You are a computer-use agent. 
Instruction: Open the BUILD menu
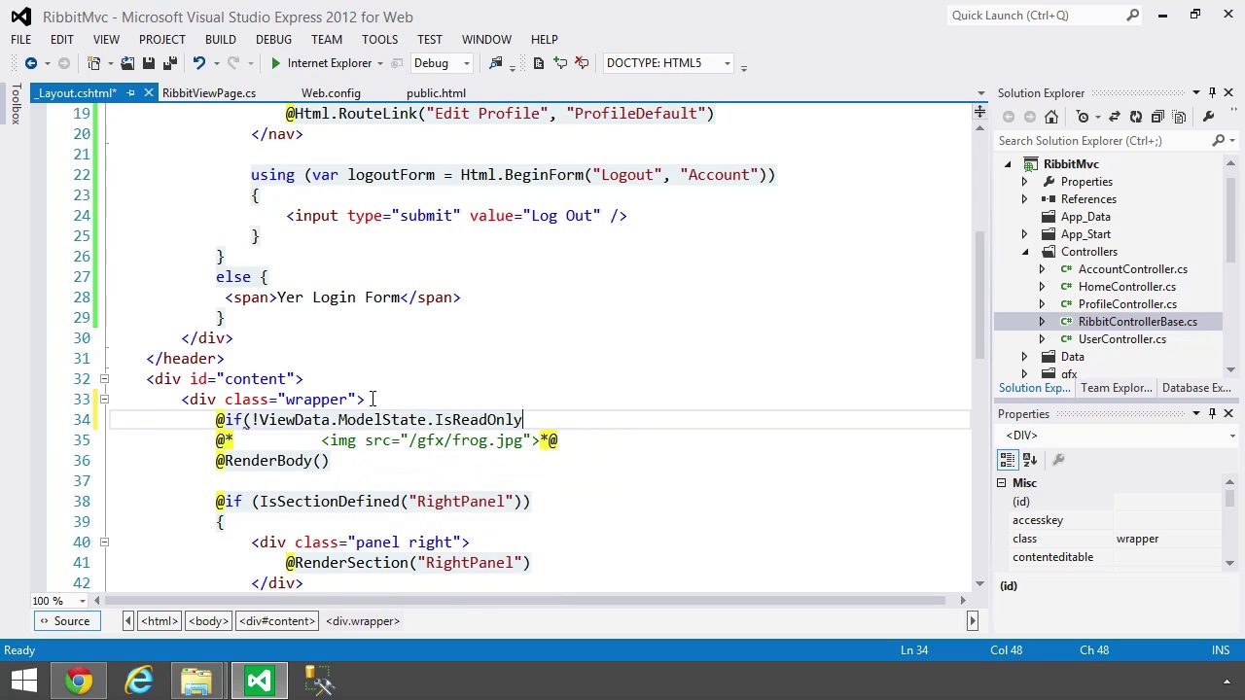[x=220, y=40]
